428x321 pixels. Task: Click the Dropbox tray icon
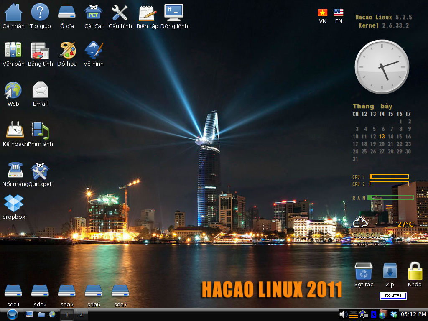click(x=394, y=314)
